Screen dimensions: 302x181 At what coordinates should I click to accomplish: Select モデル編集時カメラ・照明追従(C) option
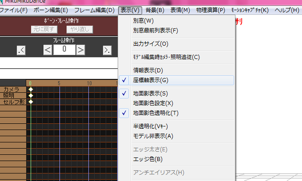[177, 57]
